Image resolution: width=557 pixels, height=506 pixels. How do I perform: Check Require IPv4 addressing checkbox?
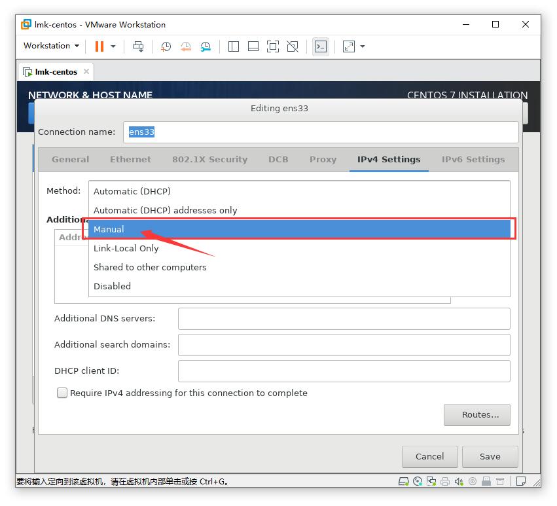coord(62,393)
